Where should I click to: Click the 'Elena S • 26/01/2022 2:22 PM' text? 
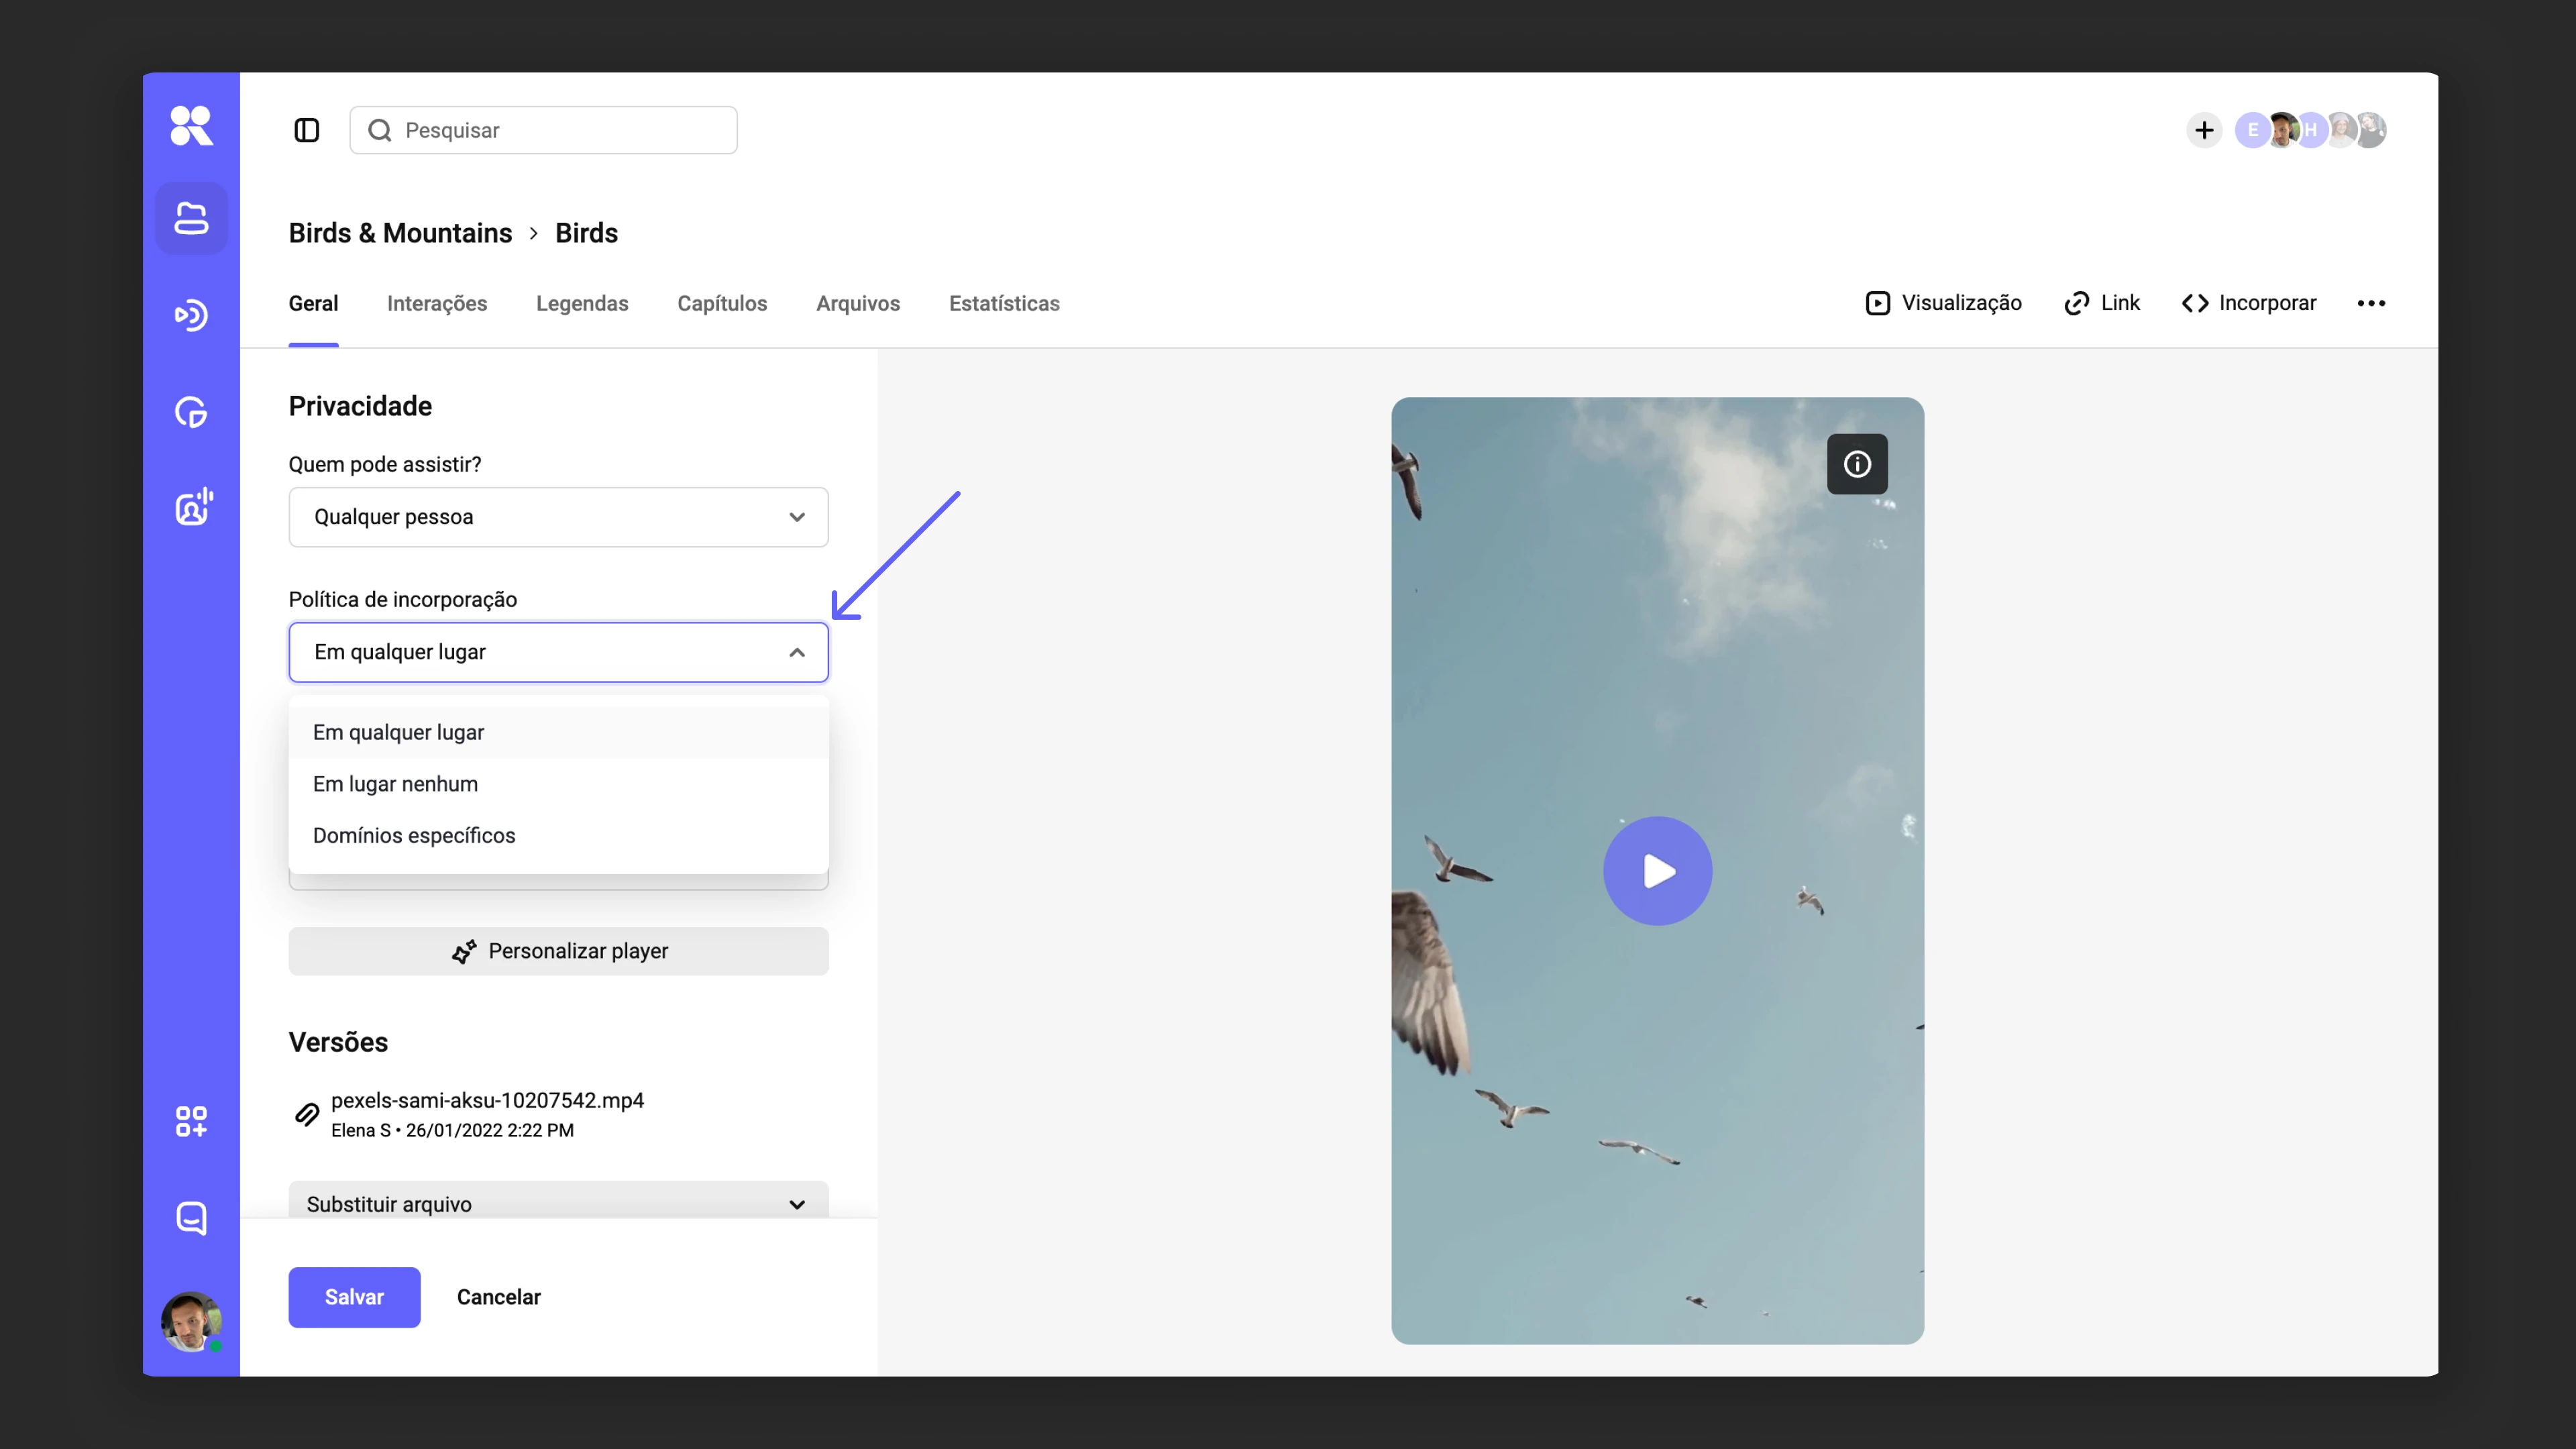452,1130
